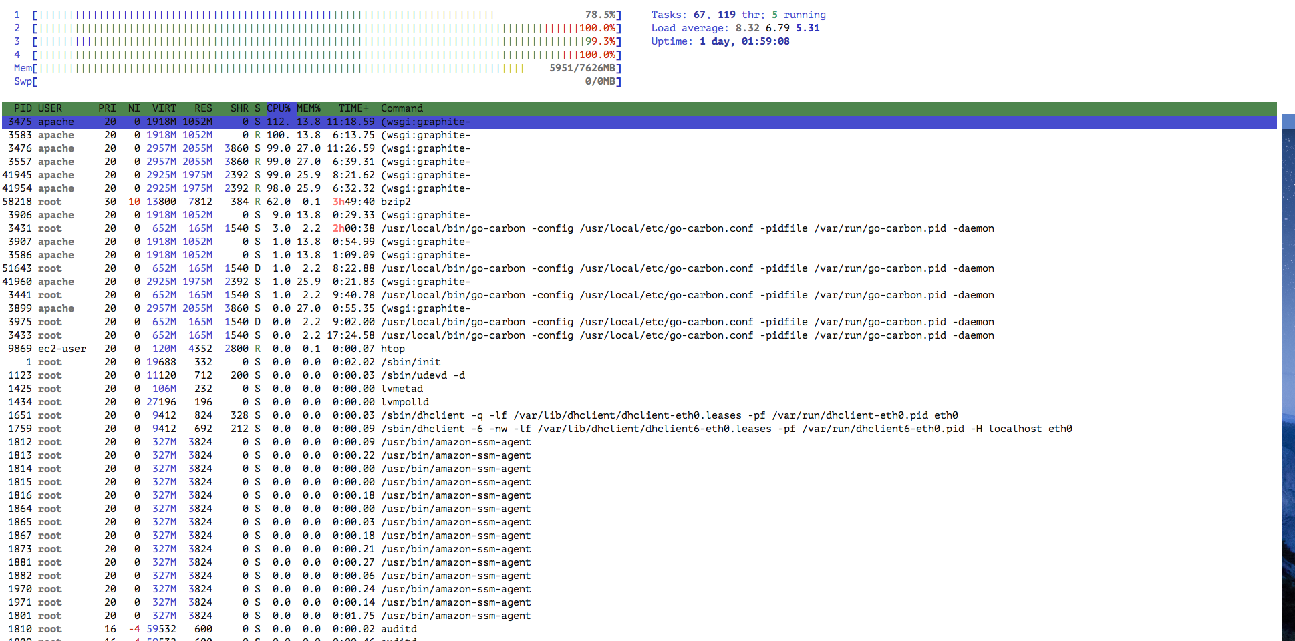Select the /sbin/init process row
The image size is (1295, 641).
coord(267,361)
